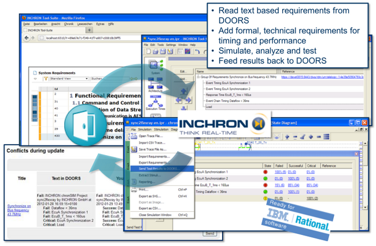Viewport: 376px width, 246px height.
Task: Click the Undo arrow in sync2flexray toolbar
Action: point(197,52)
